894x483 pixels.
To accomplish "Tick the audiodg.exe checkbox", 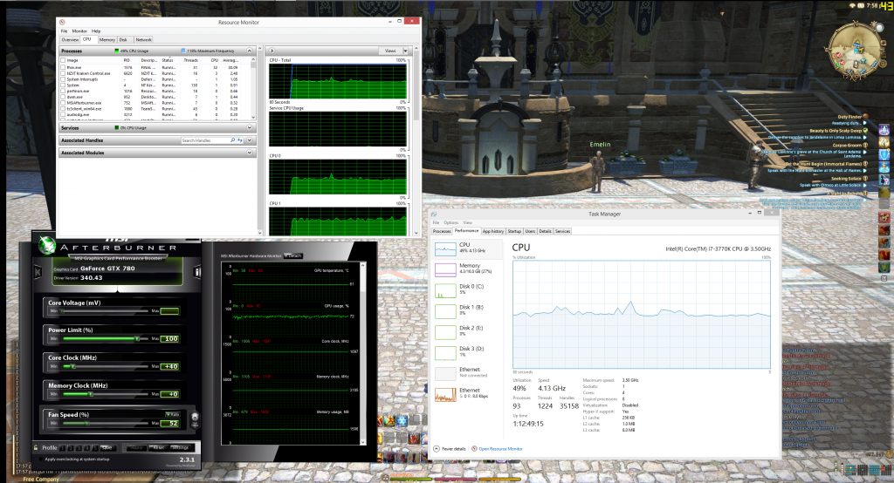I will 63,114.
